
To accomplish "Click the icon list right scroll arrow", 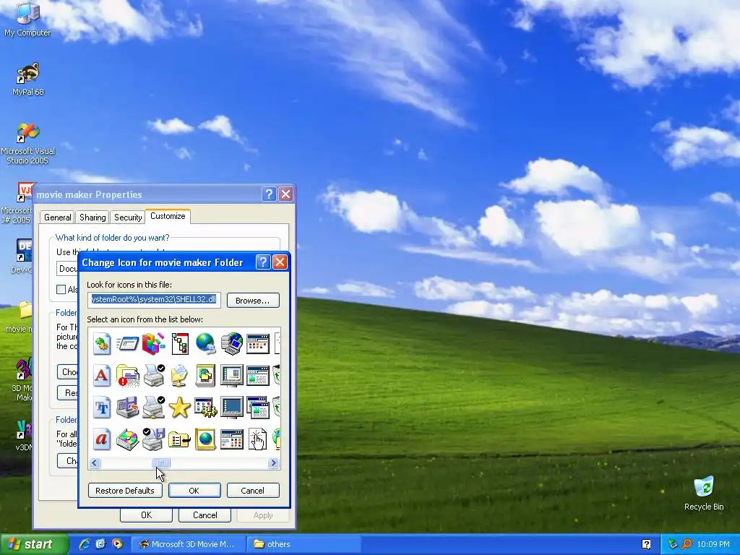I will pos(273,463).
